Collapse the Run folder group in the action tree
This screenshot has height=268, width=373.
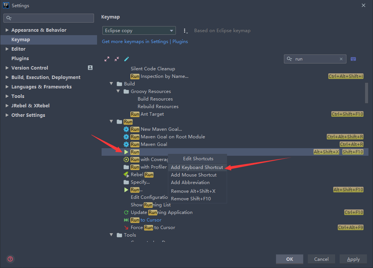coord(111,121)
